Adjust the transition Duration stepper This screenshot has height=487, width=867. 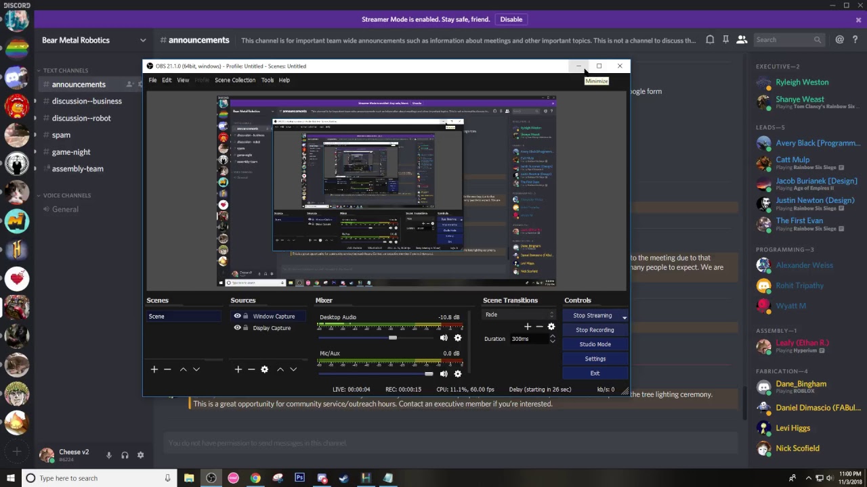tap(553, 339)
